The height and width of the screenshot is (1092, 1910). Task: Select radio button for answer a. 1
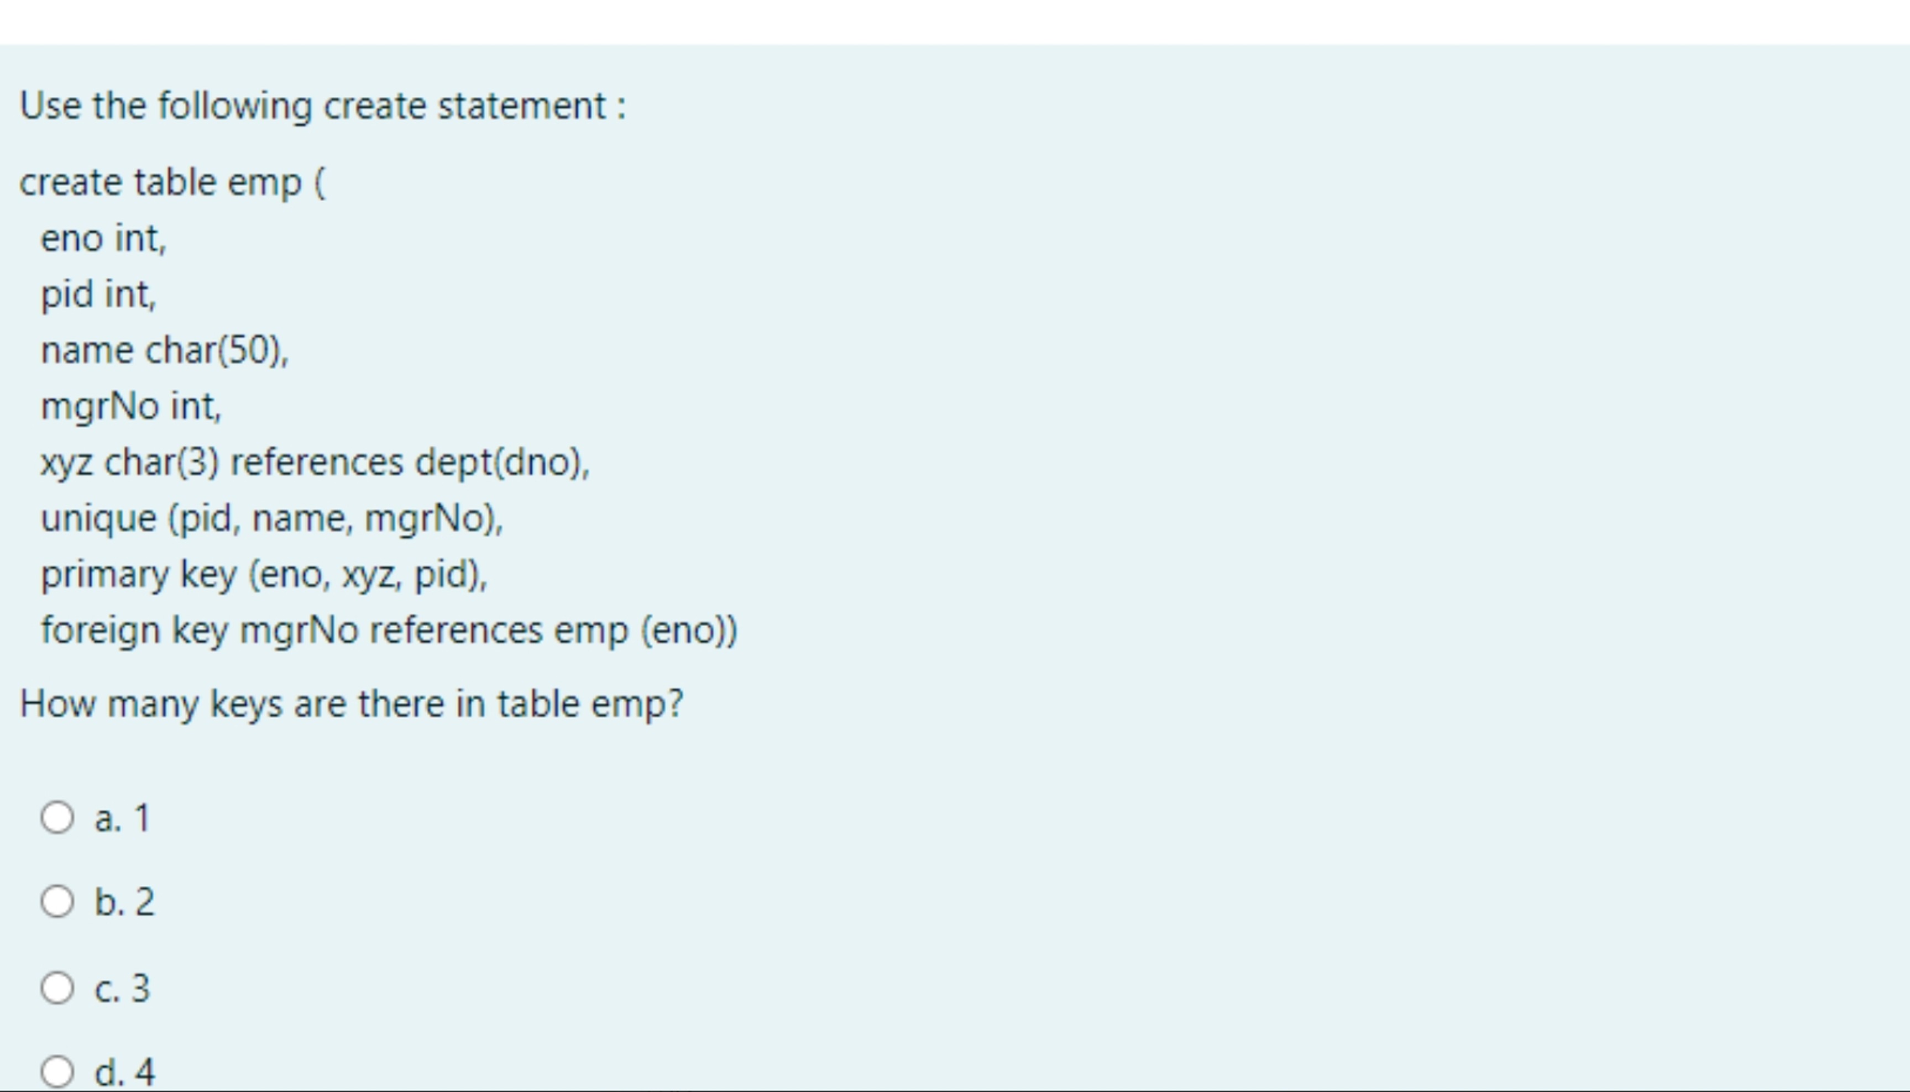(x=59, y=817)
